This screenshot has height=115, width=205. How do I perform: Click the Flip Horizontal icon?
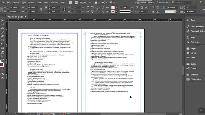pyautogui.click(x=88, y=11)
